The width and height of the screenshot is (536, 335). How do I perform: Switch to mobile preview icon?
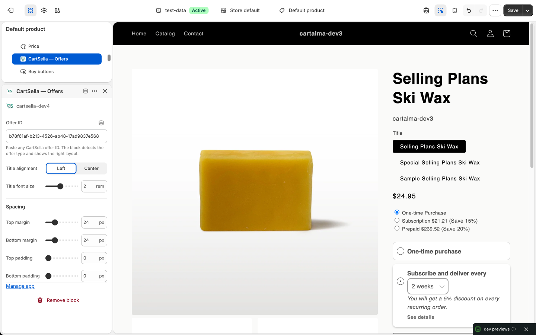pyautogui.click(x=454, y=10)
